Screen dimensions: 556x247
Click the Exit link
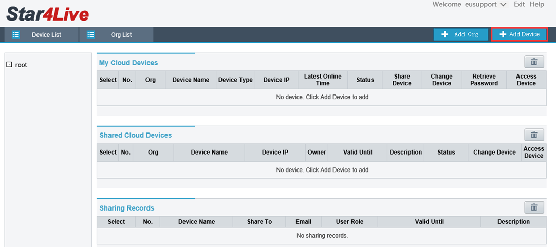pos(519,4)
